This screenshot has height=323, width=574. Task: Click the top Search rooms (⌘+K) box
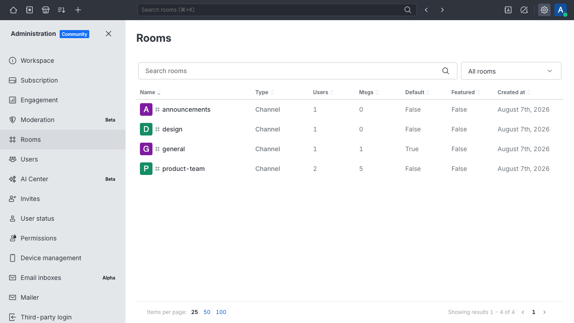(x=277, y=10)
